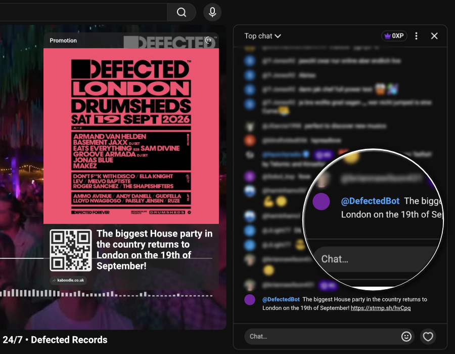The height and width of the screenshot is (354, 455).
Task: Open chat three-dot options menu
Action: click(417, 36)
